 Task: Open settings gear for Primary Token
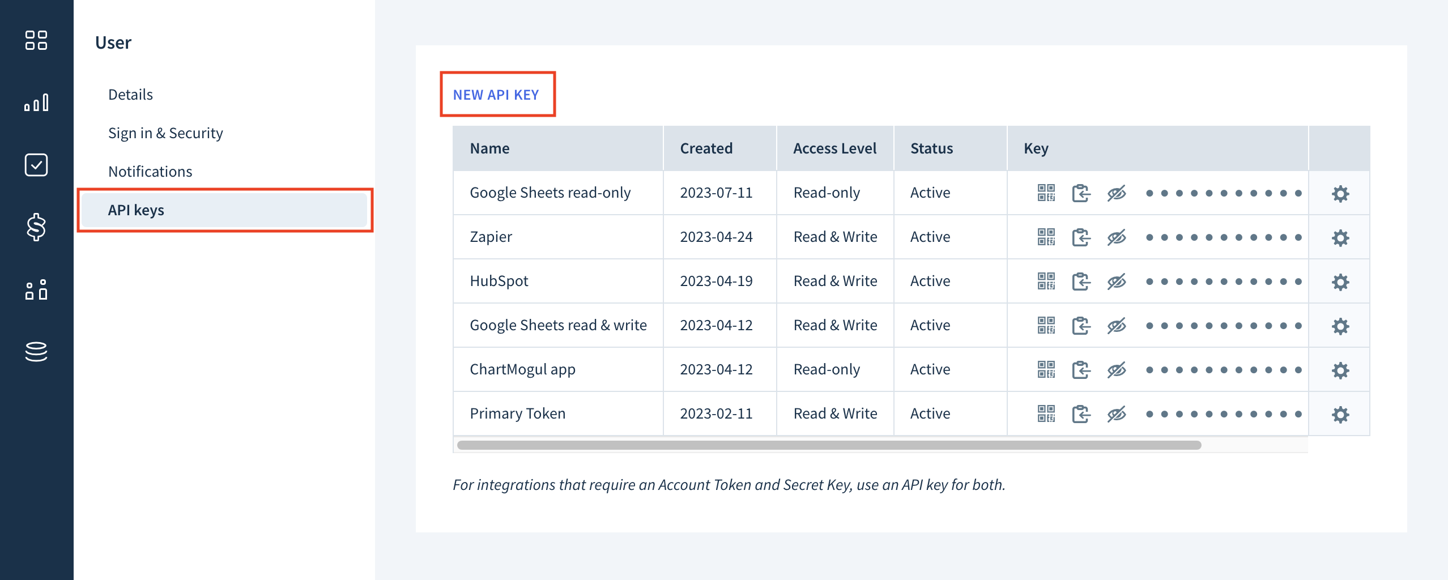coord(1340,415)
